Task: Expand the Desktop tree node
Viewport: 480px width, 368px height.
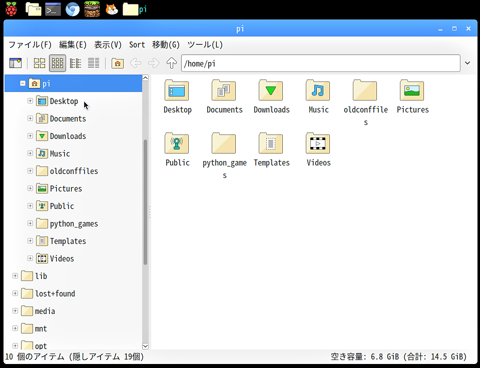Action: [30, 100]
